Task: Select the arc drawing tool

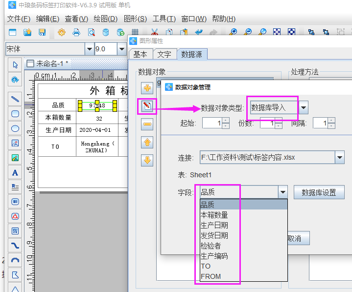Action: [15, 260]
